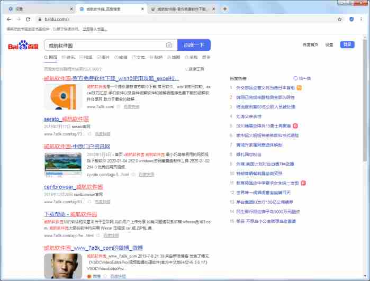The height and width of the screenshot is (281, 370).
Task: Open hot list item number 12
Action: (x=264, y=193)
